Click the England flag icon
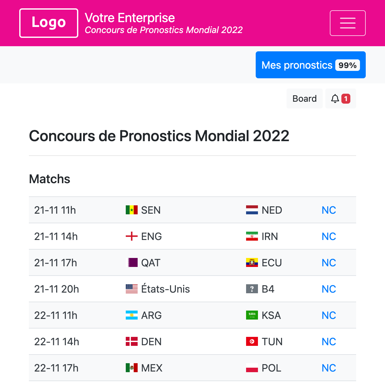This screenshot has width=385, height=385. [132, 236]
